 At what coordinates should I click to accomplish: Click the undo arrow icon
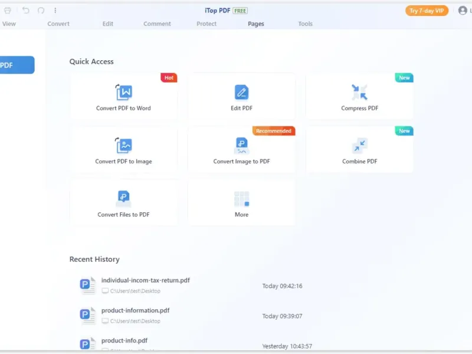25,11
